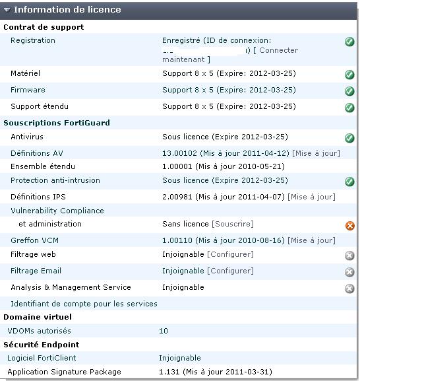Click the Définitions IPS label
422x381 pixels.
38,197
